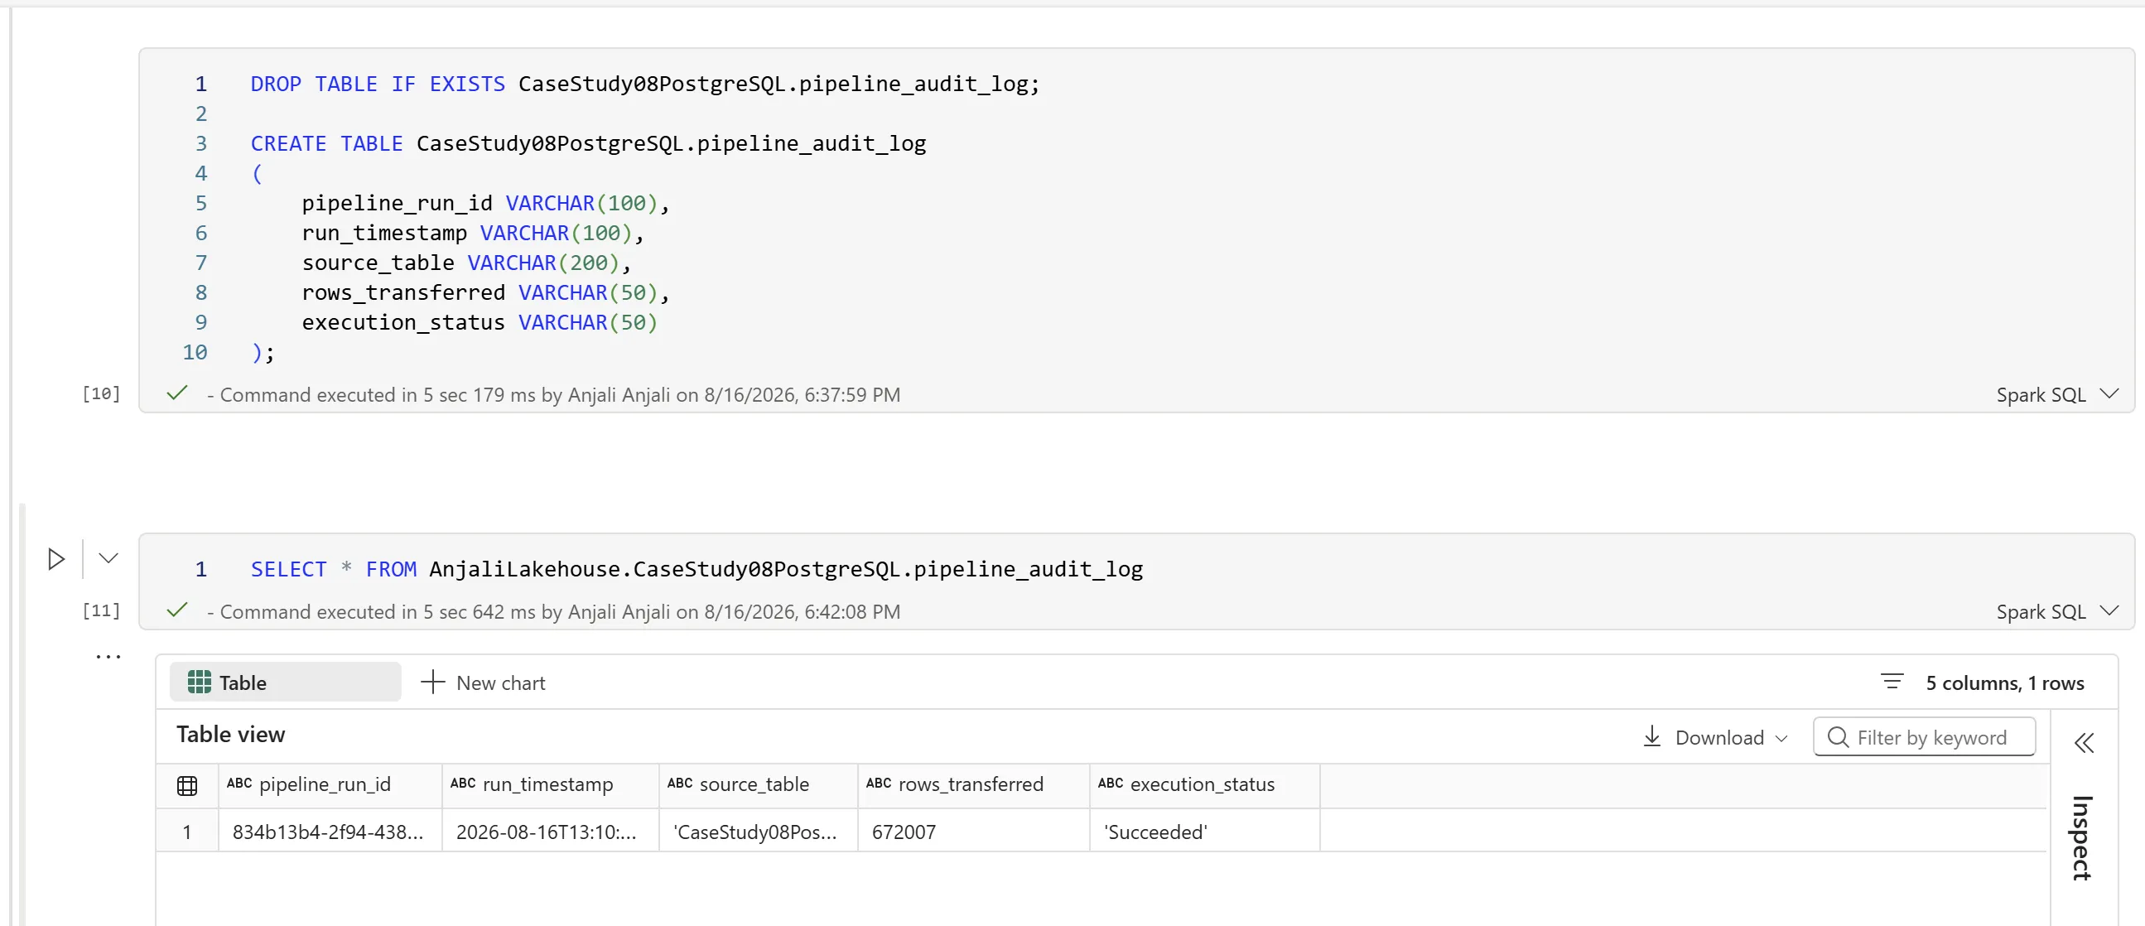
Task: Select row number 1 in results
Action: [x=187, y=831]
